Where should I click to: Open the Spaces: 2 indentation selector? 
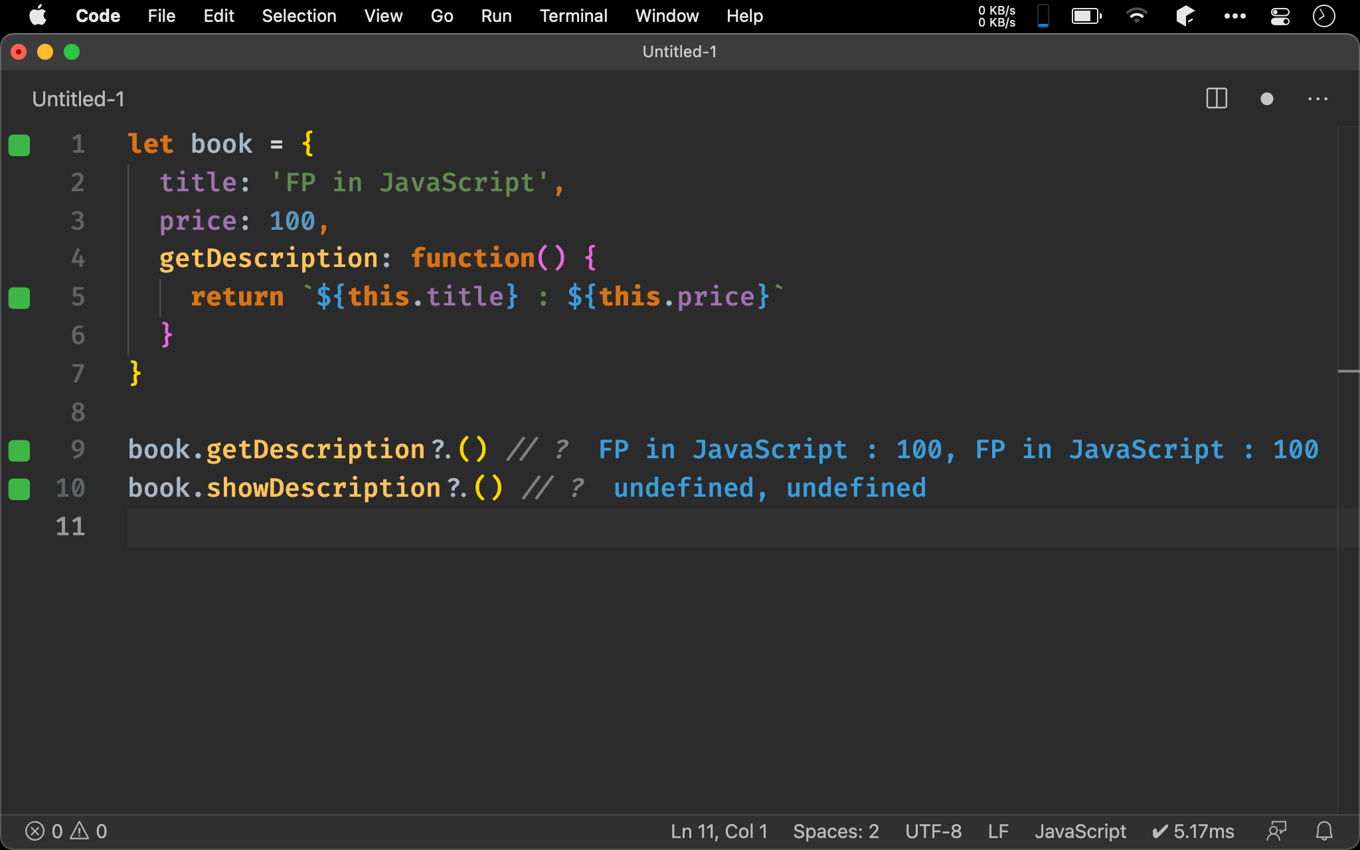(835, 831)
